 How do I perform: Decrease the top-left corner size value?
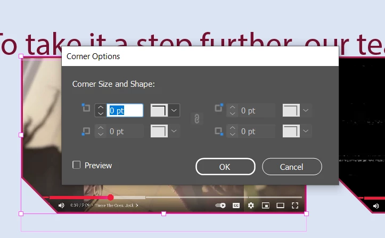pyautogui.click(x=101, y=113)
